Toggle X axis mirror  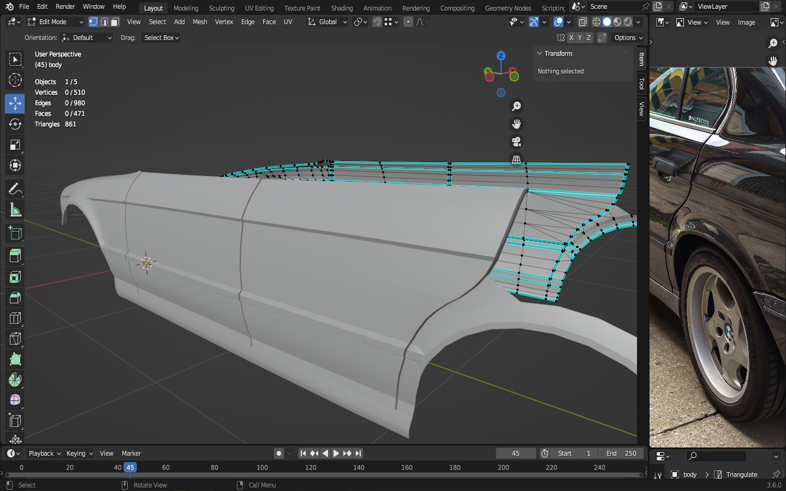[571, 38]
